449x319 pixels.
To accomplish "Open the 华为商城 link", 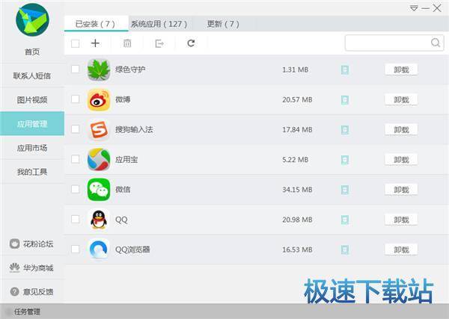I will [38, 268].
